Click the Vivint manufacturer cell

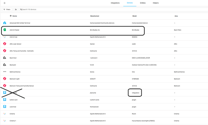pos(92,65)
